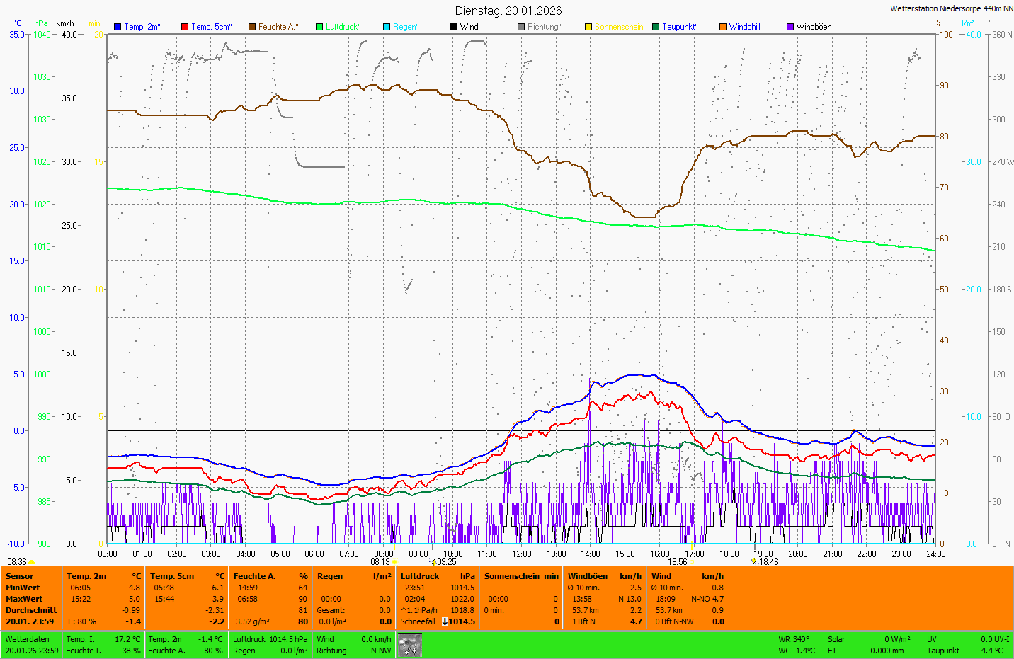Viewport: 1014px width, 659px height.
Task: Click the sun icon next to 08:36
Action: [32, 562]
